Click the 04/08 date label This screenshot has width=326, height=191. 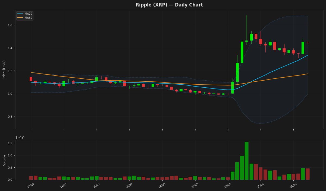pyautogui.click(x=162, y=186)
